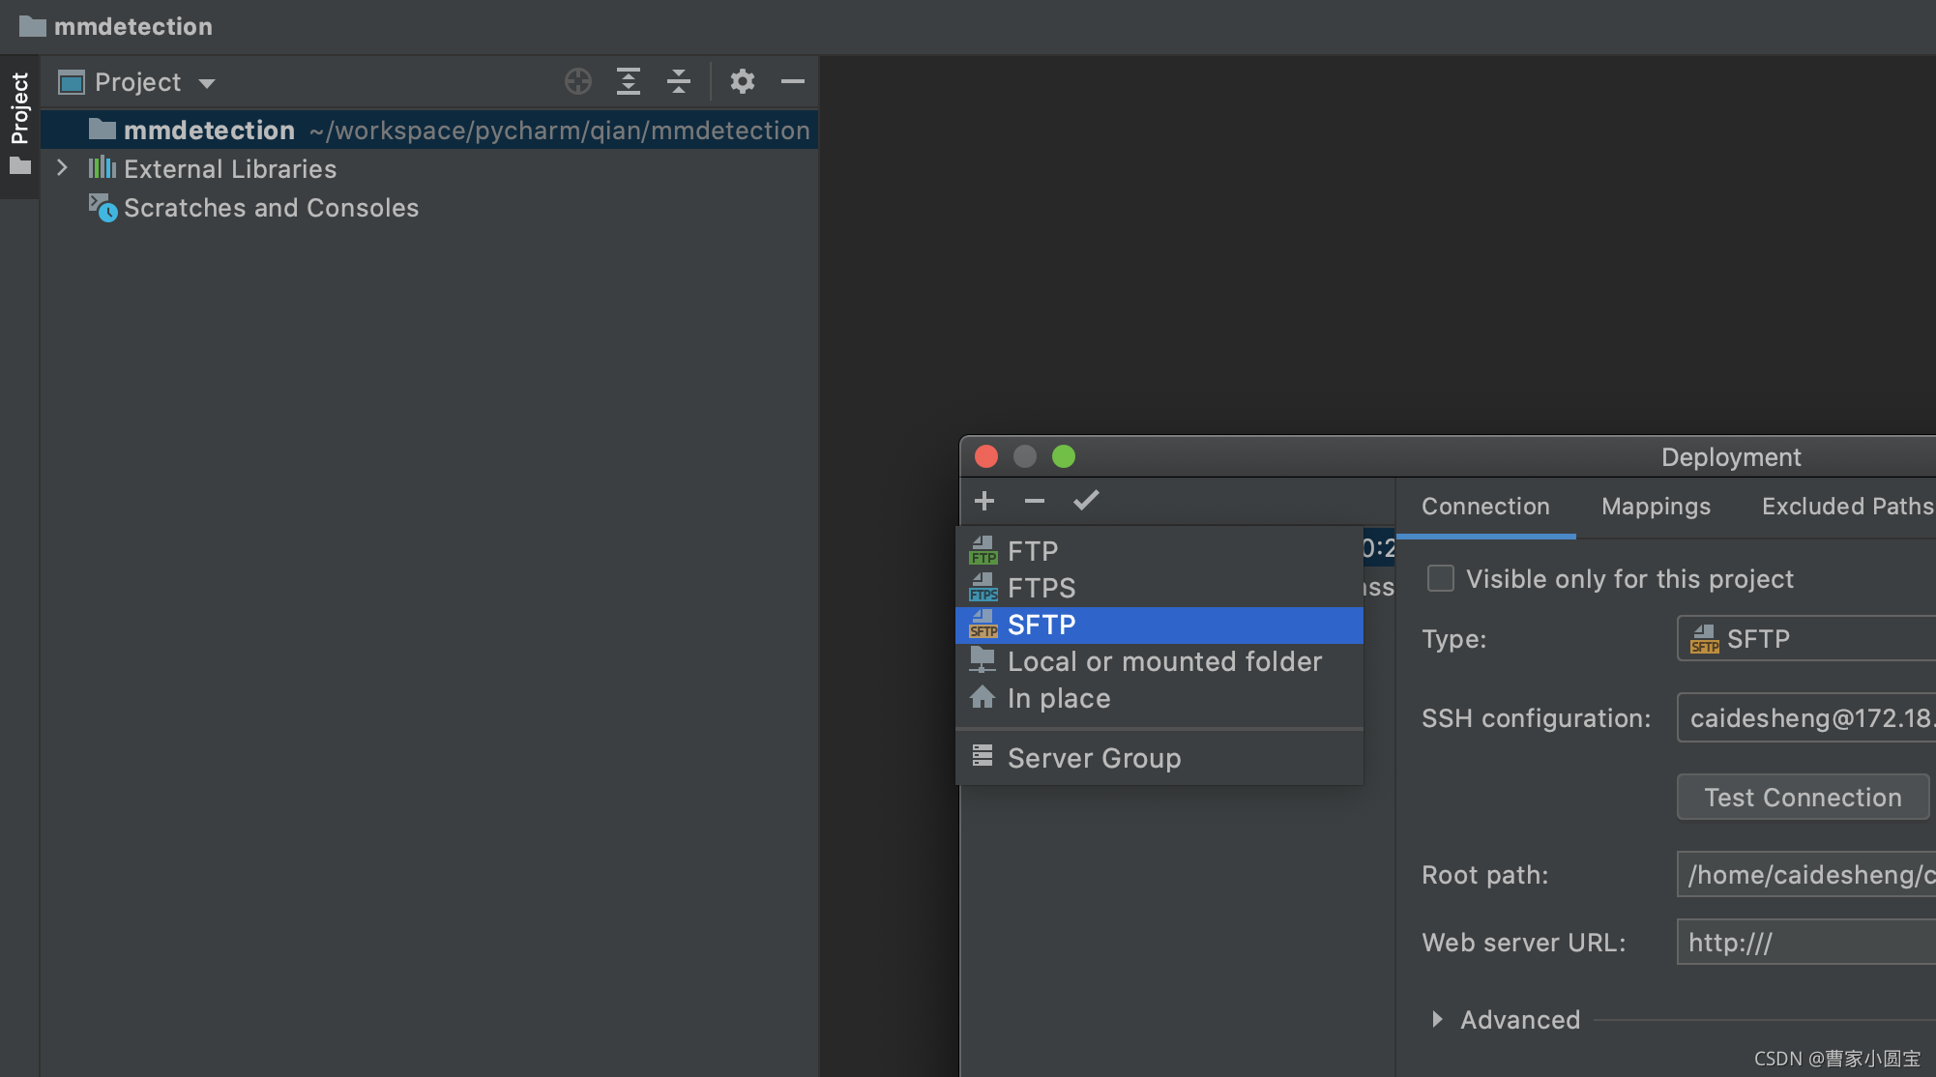Click the Test Connection button
The image size is (1936, 1077).
point(1803,798)
